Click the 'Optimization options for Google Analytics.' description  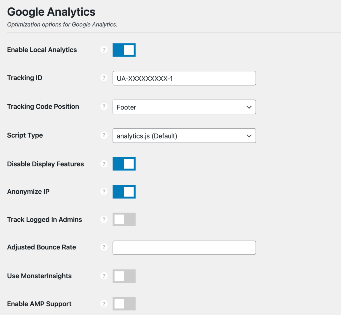click(x=62, y=25)
